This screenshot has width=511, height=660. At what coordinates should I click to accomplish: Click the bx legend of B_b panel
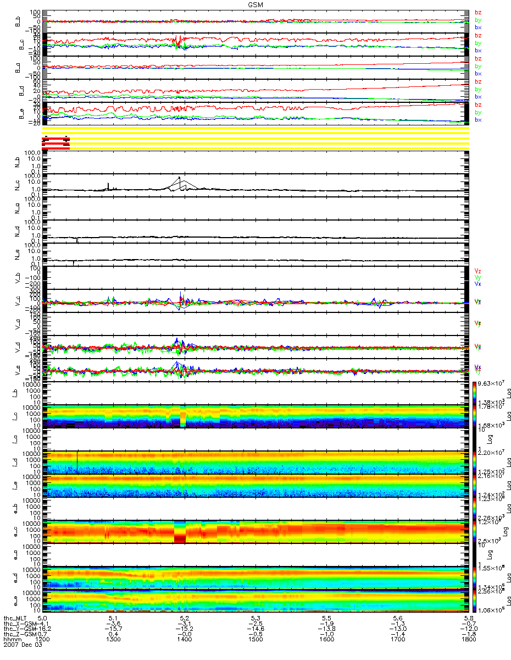pyautogui.click(x=478, y=28)
